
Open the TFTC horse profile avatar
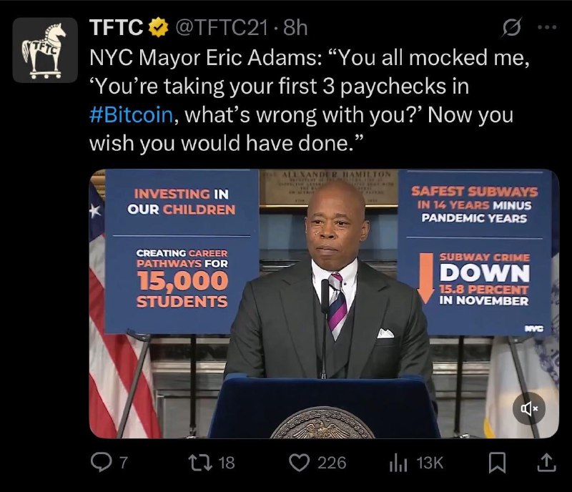[45, 50]
